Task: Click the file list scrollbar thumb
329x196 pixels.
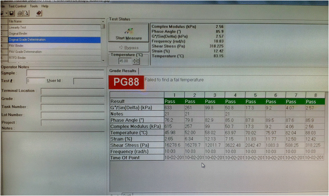Action: point(103,26)
